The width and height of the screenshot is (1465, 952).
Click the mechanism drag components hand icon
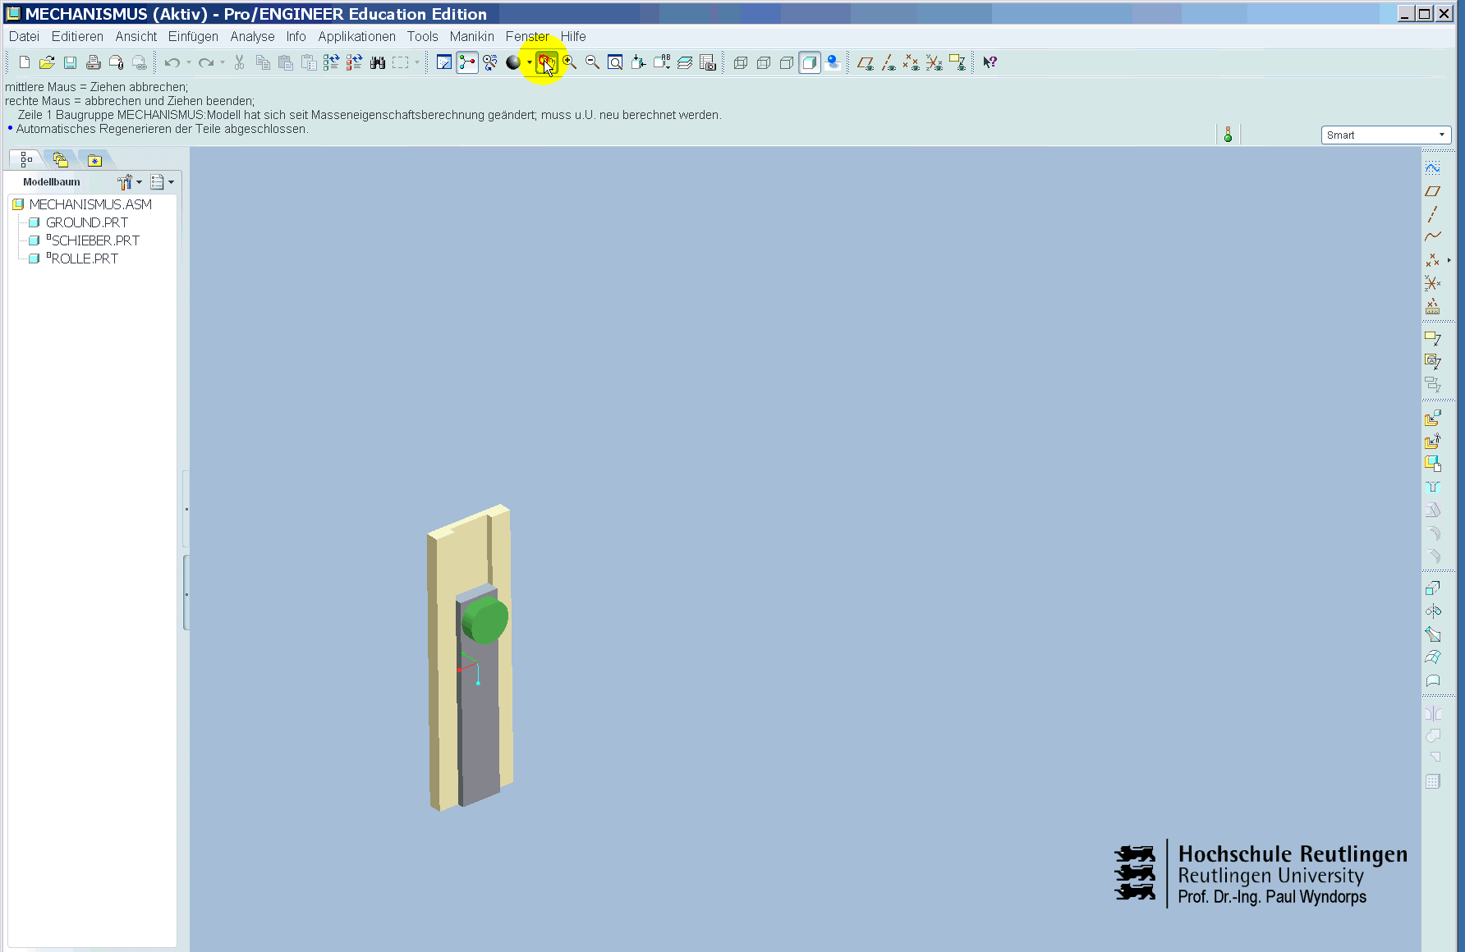[547, 62]
